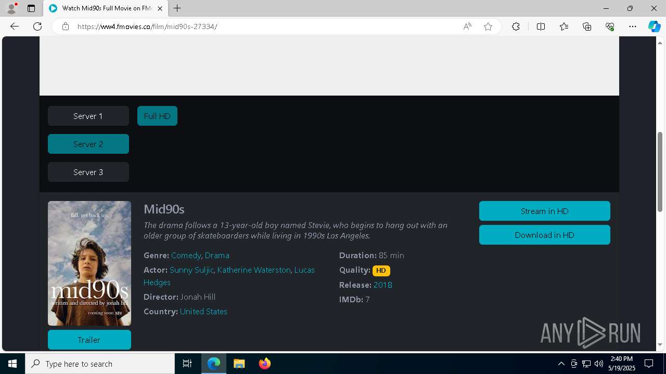Open Mid90s poster thumbnail

pos(89,263)
